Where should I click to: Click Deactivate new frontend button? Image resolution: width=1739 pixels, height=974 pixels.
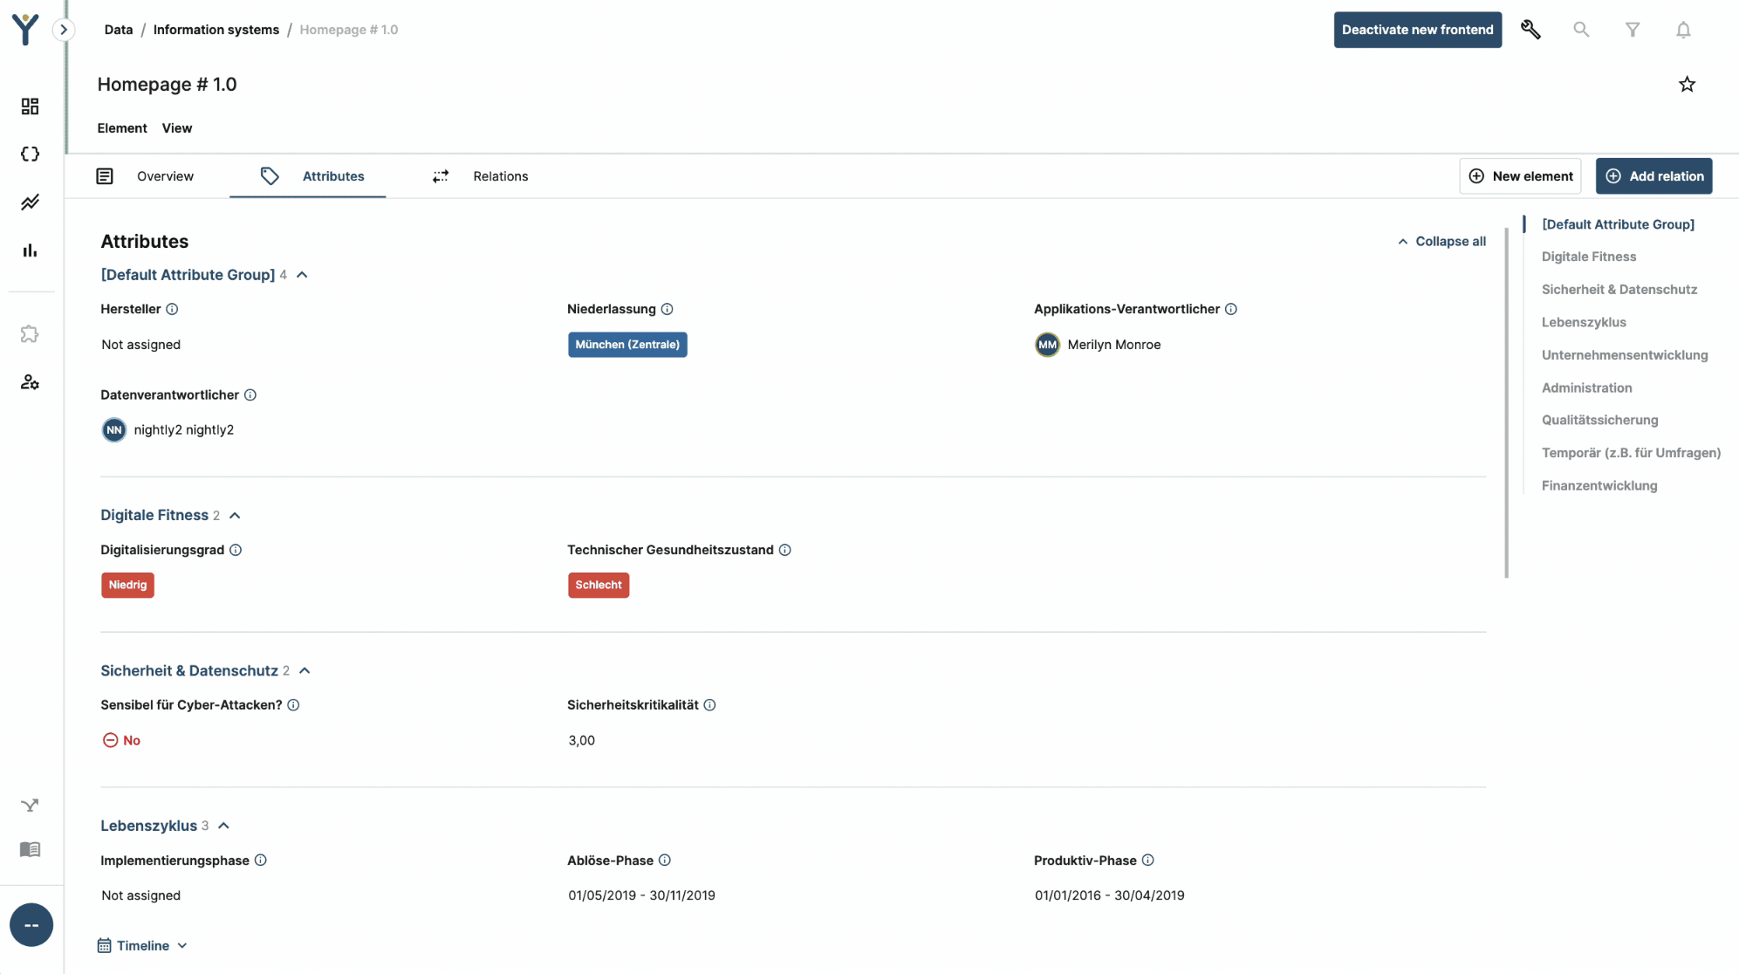click(x=1417, y=30)
